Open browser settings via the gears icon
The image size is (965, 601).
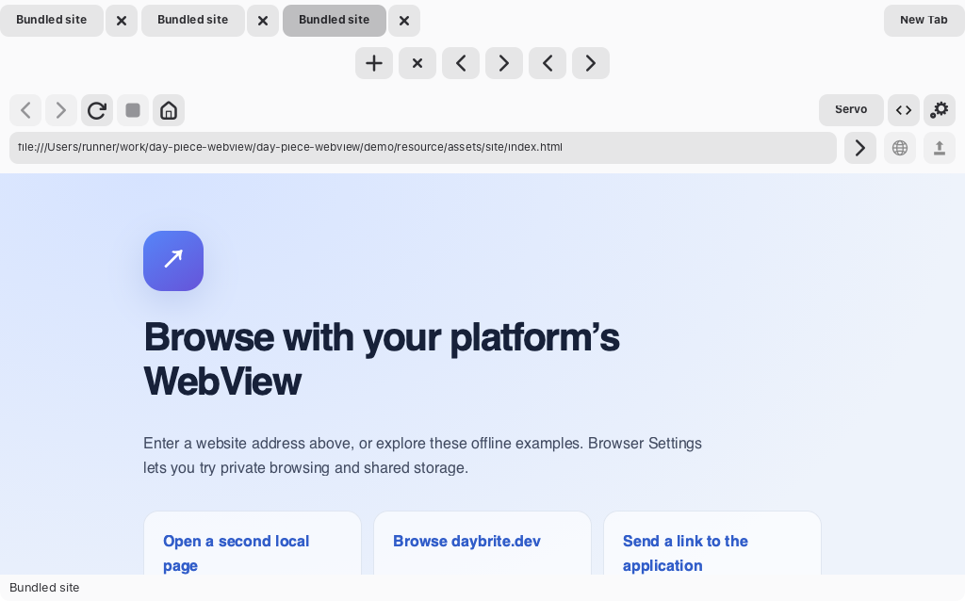coord(940,110)
